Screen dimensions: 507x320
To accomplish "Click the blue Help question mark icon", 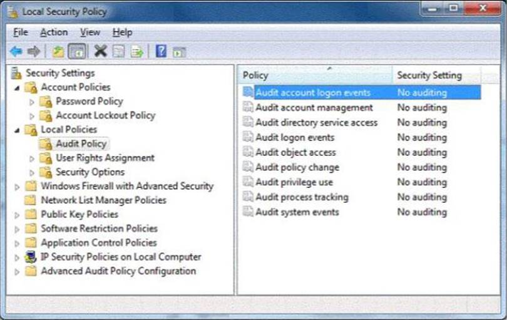I will [161, 51].
